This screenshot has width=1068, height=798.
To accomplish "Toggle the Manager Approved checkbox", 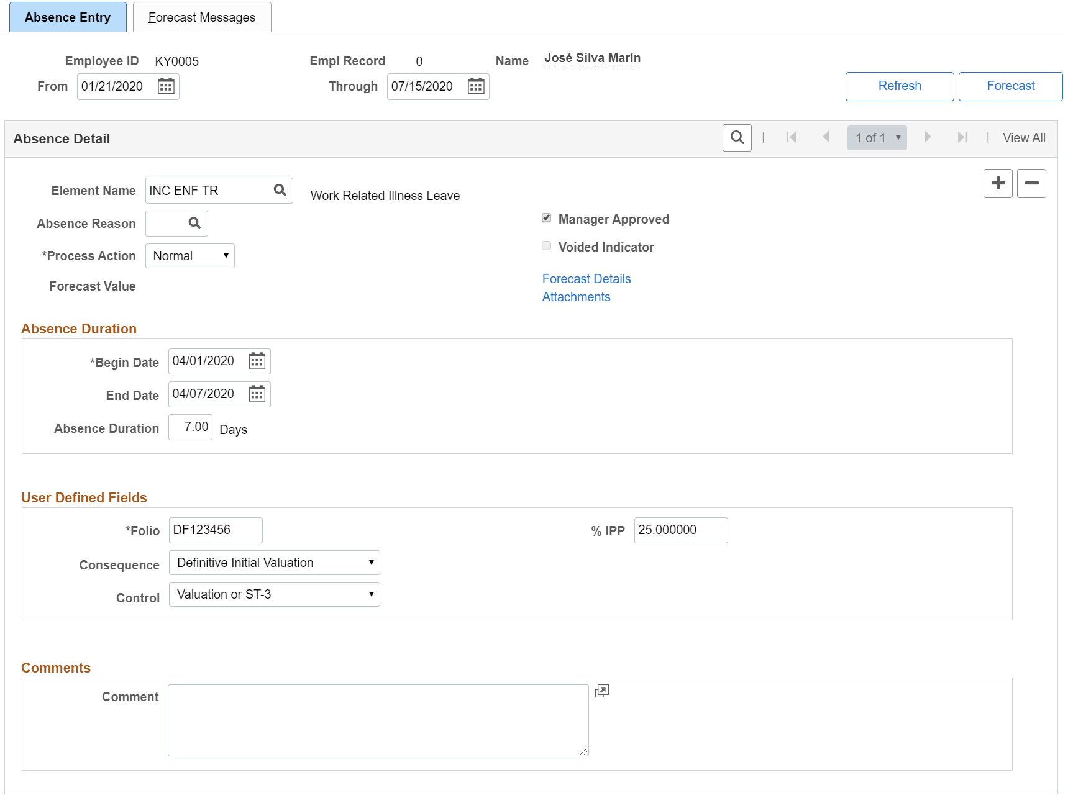I will click(x=547, y=218).
